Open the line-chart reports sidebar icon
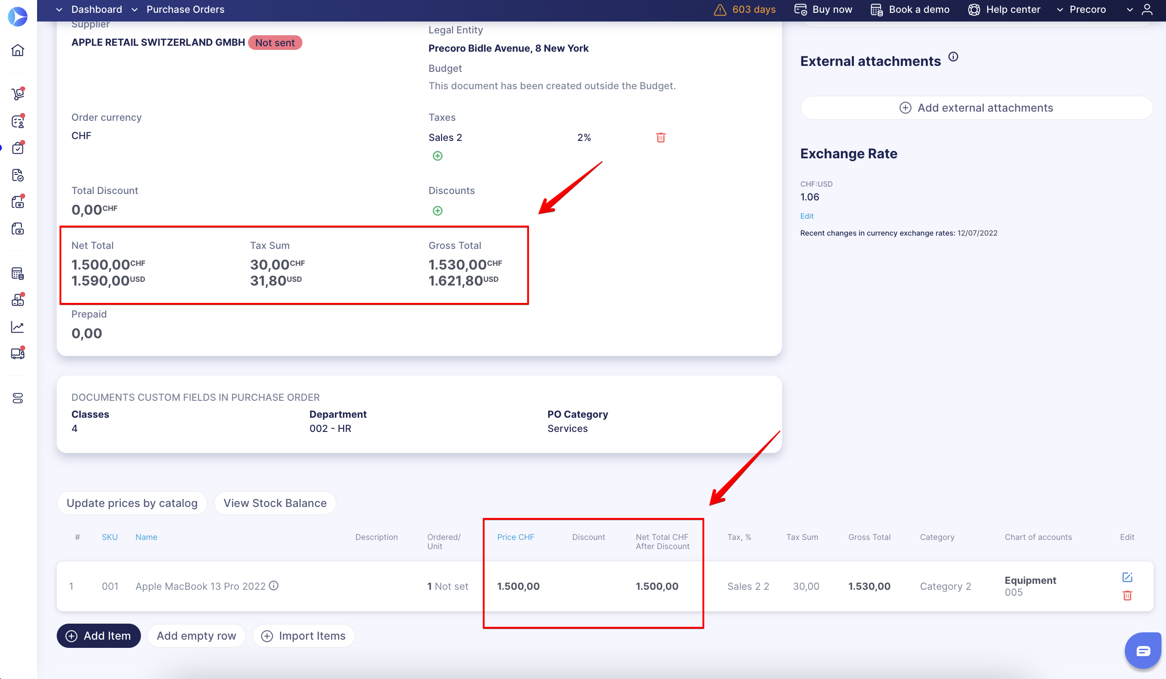This screenshot has height=679, width=1166. click(x=17, y=327)
